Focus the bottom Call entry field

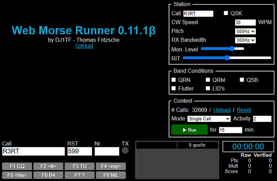pyautogui.click(x=34, y=151)
